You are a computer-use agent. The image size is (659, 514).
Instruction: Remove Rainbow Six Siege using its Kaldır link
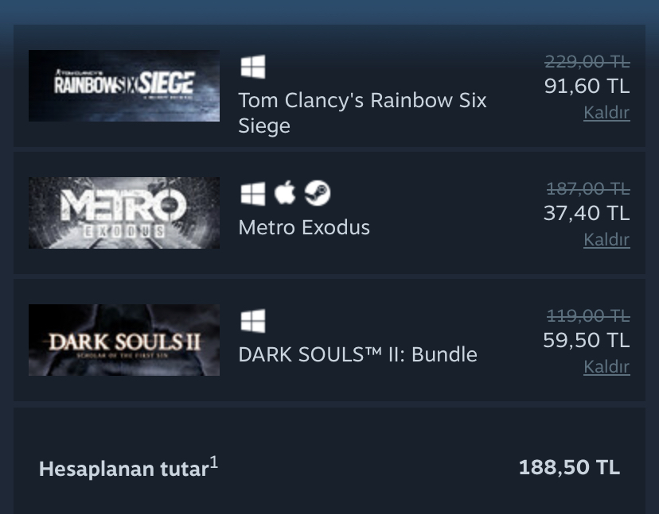(x=606, y=113)
